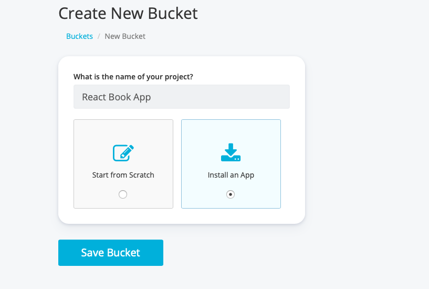Click the 'Install an App' text label
The width and height of the screenshot is (429, 289).
(x=231, y=175)
